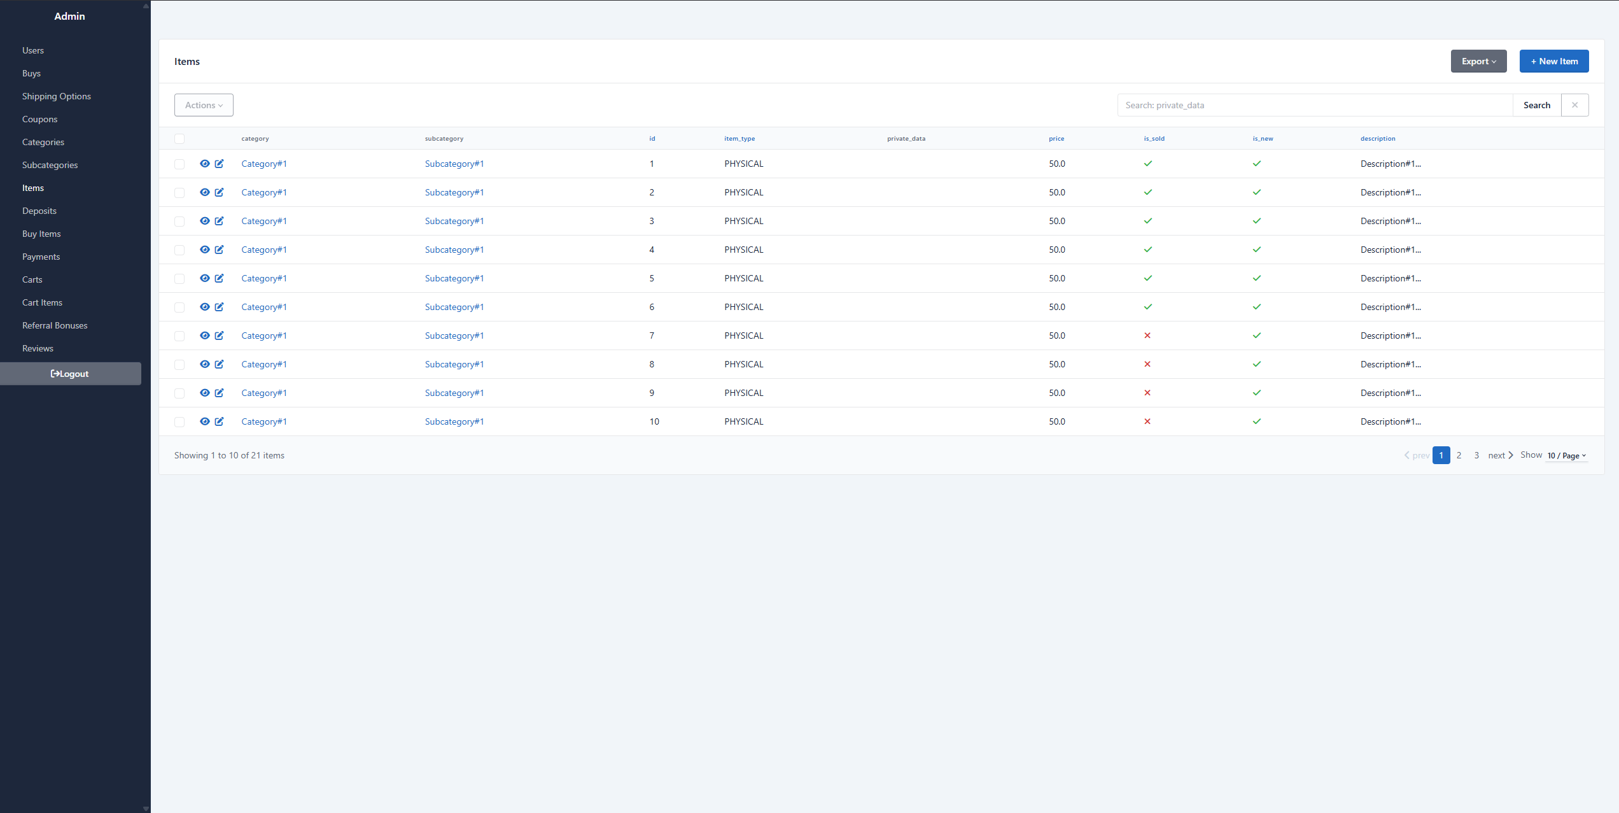This screenshot has height=813, width=1619.
Task: Select the checkbox for item 8
Action: tap(179, 364)
